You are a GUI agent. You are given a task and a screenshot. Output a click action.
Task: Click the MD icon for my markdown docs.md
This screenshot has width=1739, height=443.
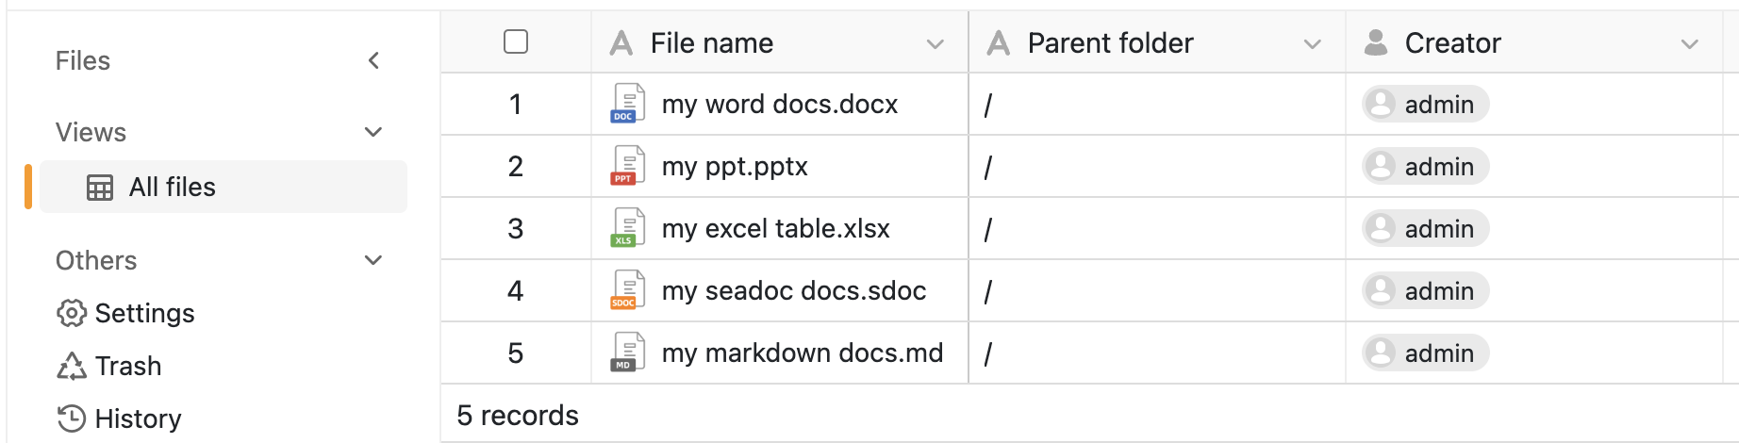tap(627, 353)
